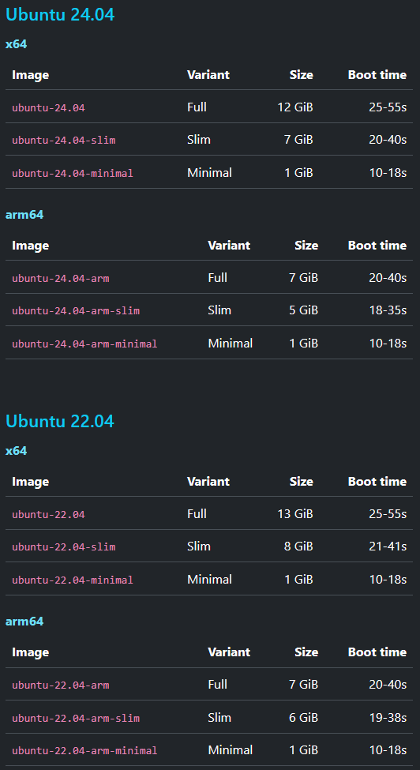Screen dimensions: 420x770
Task: Select Slim variant in the ubuntu-24.04-arm-slim row
Action: coord(219,310)
